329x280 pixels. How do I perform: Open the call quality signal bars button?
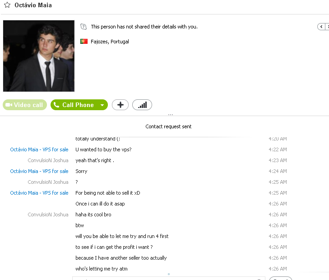point(142,105)
